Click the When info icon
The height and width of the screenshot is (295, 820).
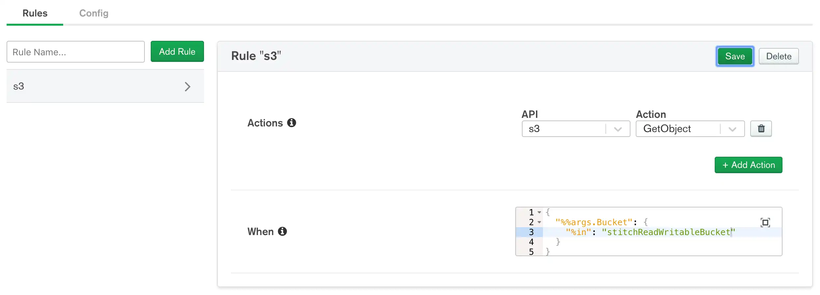[282, 231]
